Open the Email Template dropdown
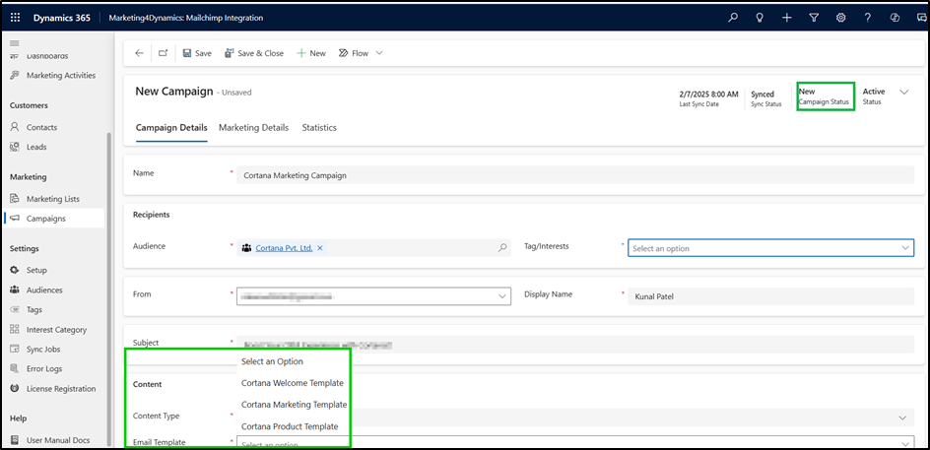 (575, 443)
